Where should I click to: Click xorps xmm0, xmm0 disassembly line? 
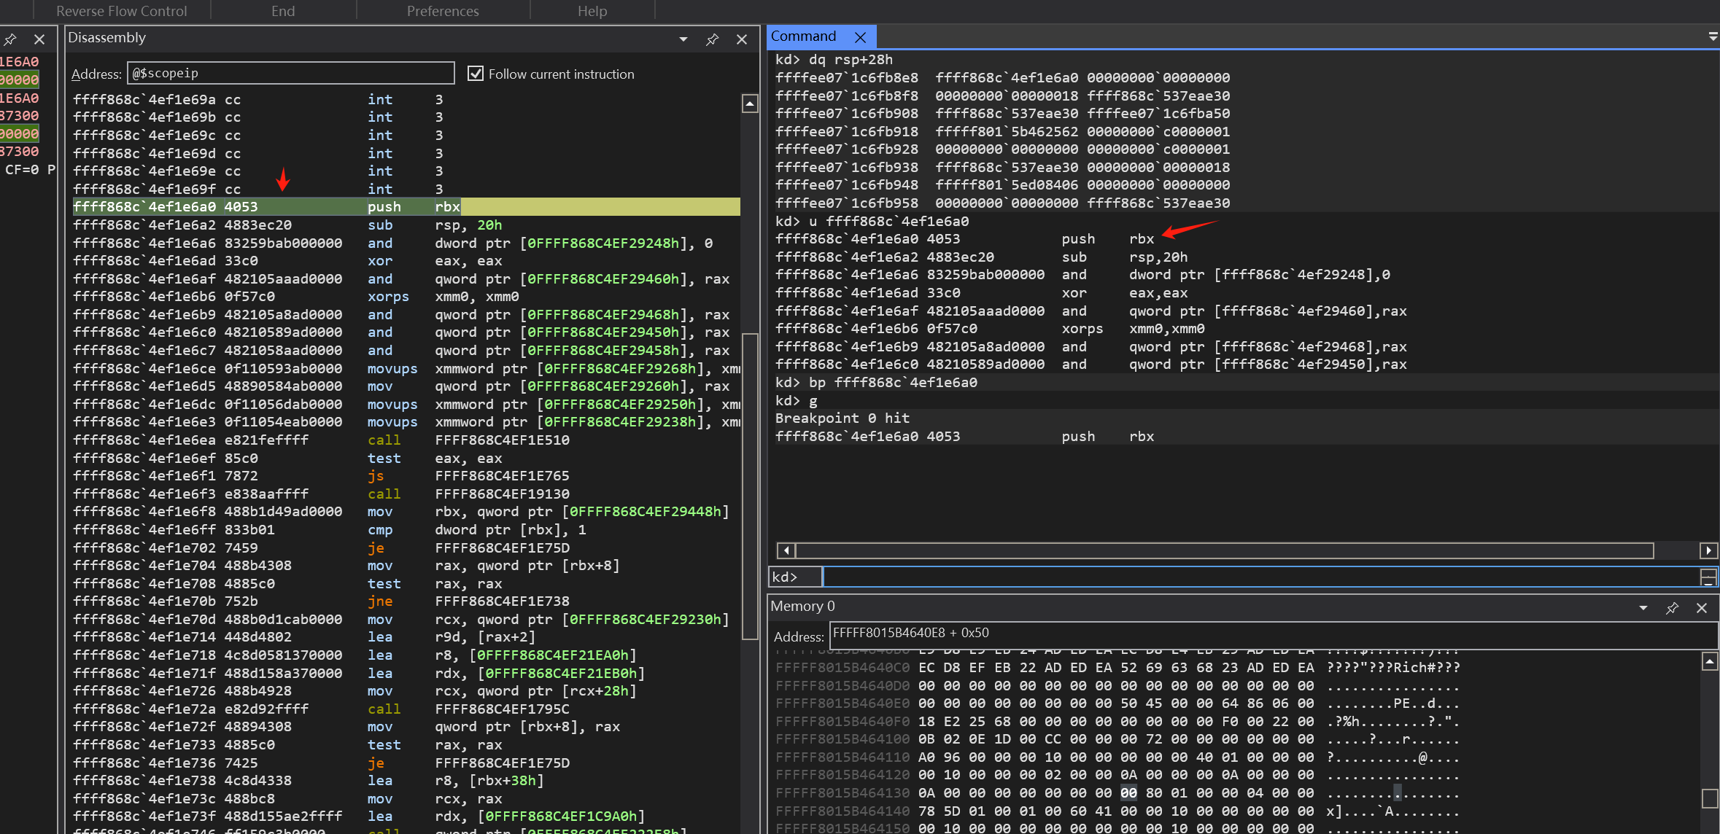(406, 297)
